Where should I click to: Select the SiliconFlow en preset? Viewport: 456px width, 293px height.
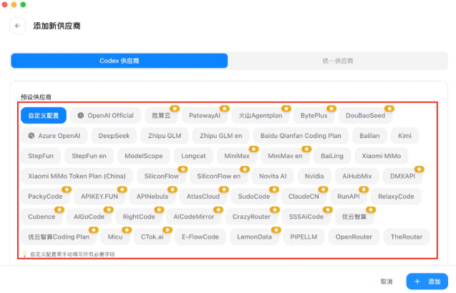click(219, 176)
